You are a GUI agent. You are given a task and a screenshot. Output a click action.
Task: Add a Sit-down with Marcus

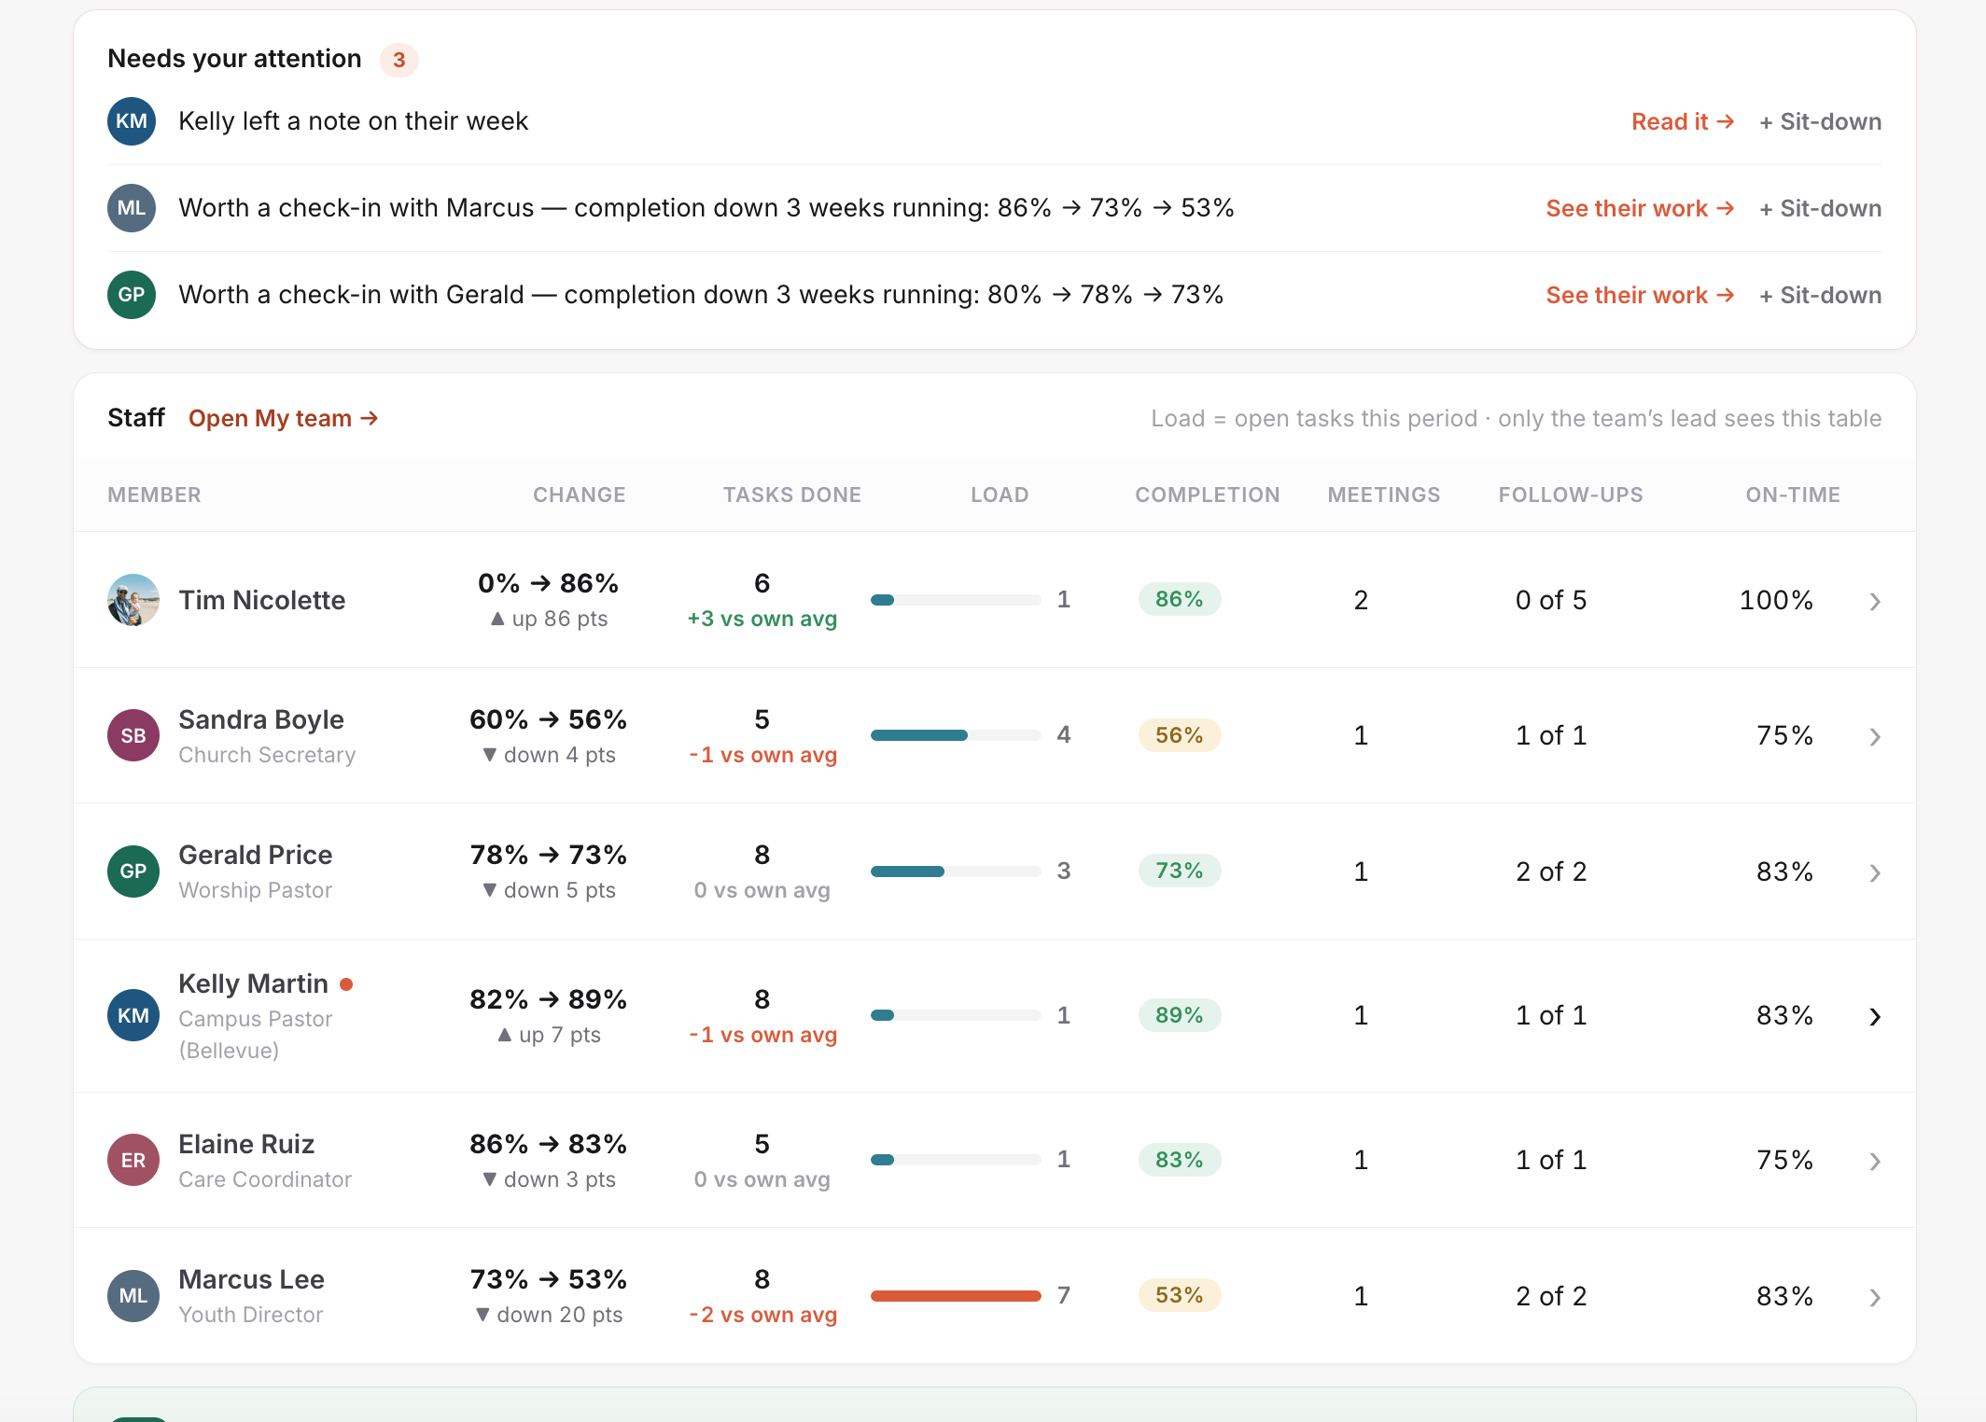pos(1820,208)
